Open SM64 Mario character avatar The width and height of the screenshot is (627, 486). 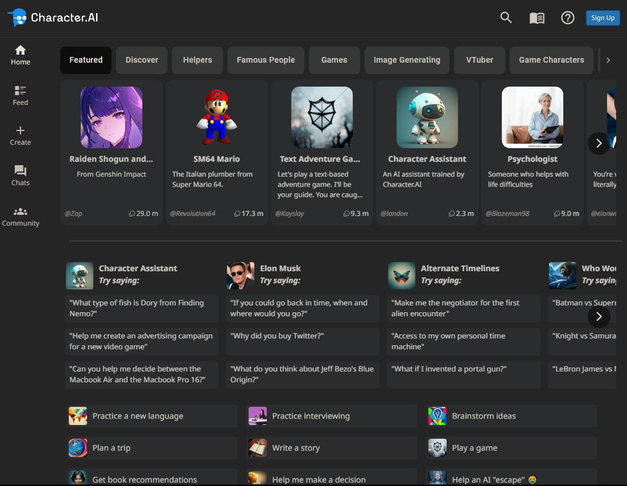(216, 117)
